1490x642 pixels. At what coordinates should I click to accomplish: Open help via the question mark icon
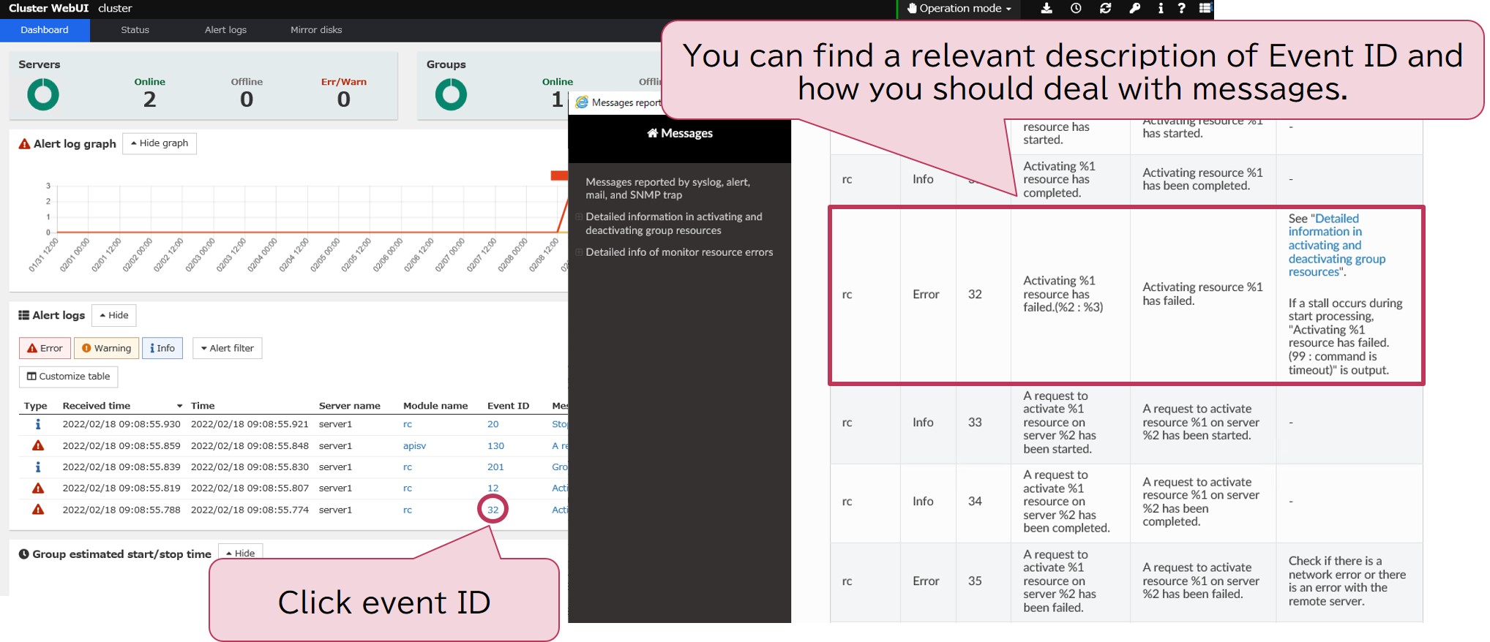coord(1181,9)
